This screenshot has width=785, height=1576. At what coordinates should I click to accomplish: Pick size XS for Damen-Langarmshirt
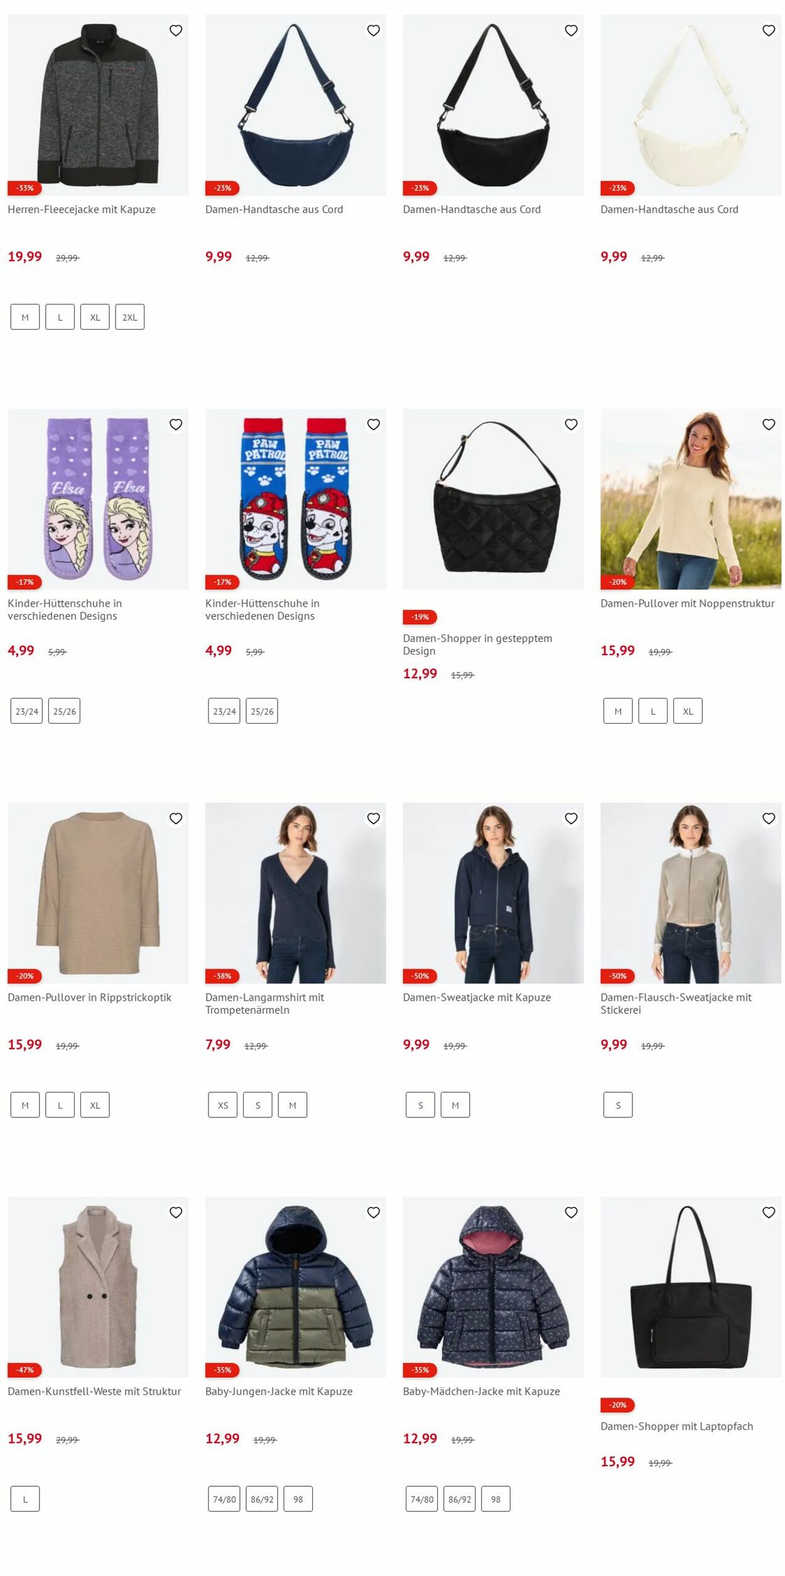[223, 1105]
